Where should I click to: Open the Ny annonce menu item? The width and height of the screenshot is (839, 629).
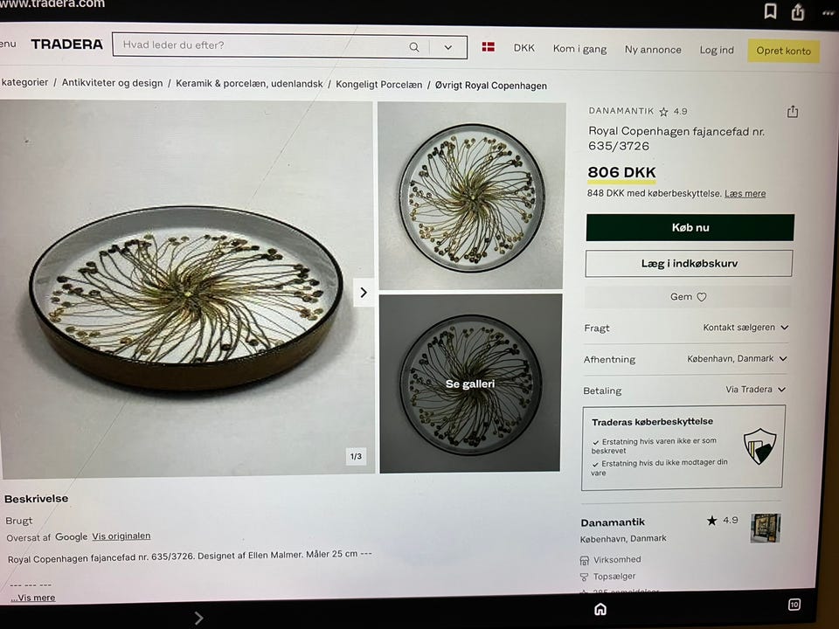(x=653, y=50)
